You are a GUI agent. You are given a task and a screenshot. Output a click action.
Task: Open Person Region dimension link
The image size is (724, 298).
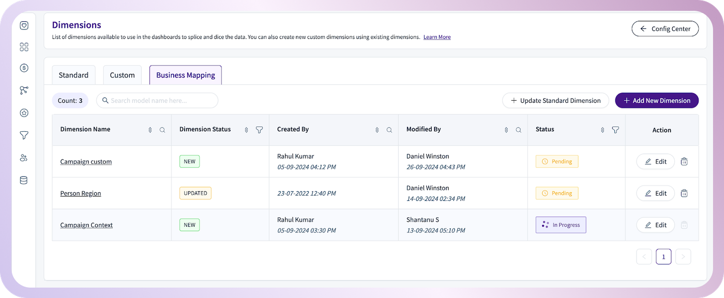pos(81,193)
